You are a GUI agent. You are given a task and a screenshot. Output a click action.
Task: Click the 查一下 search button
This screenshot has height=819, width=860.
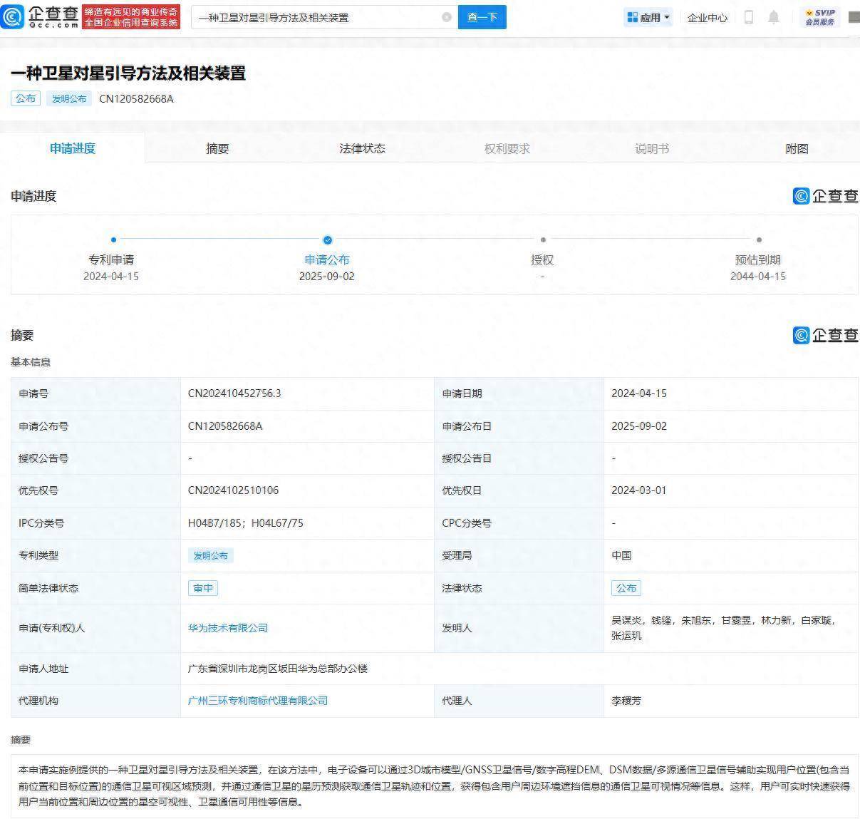482,16
